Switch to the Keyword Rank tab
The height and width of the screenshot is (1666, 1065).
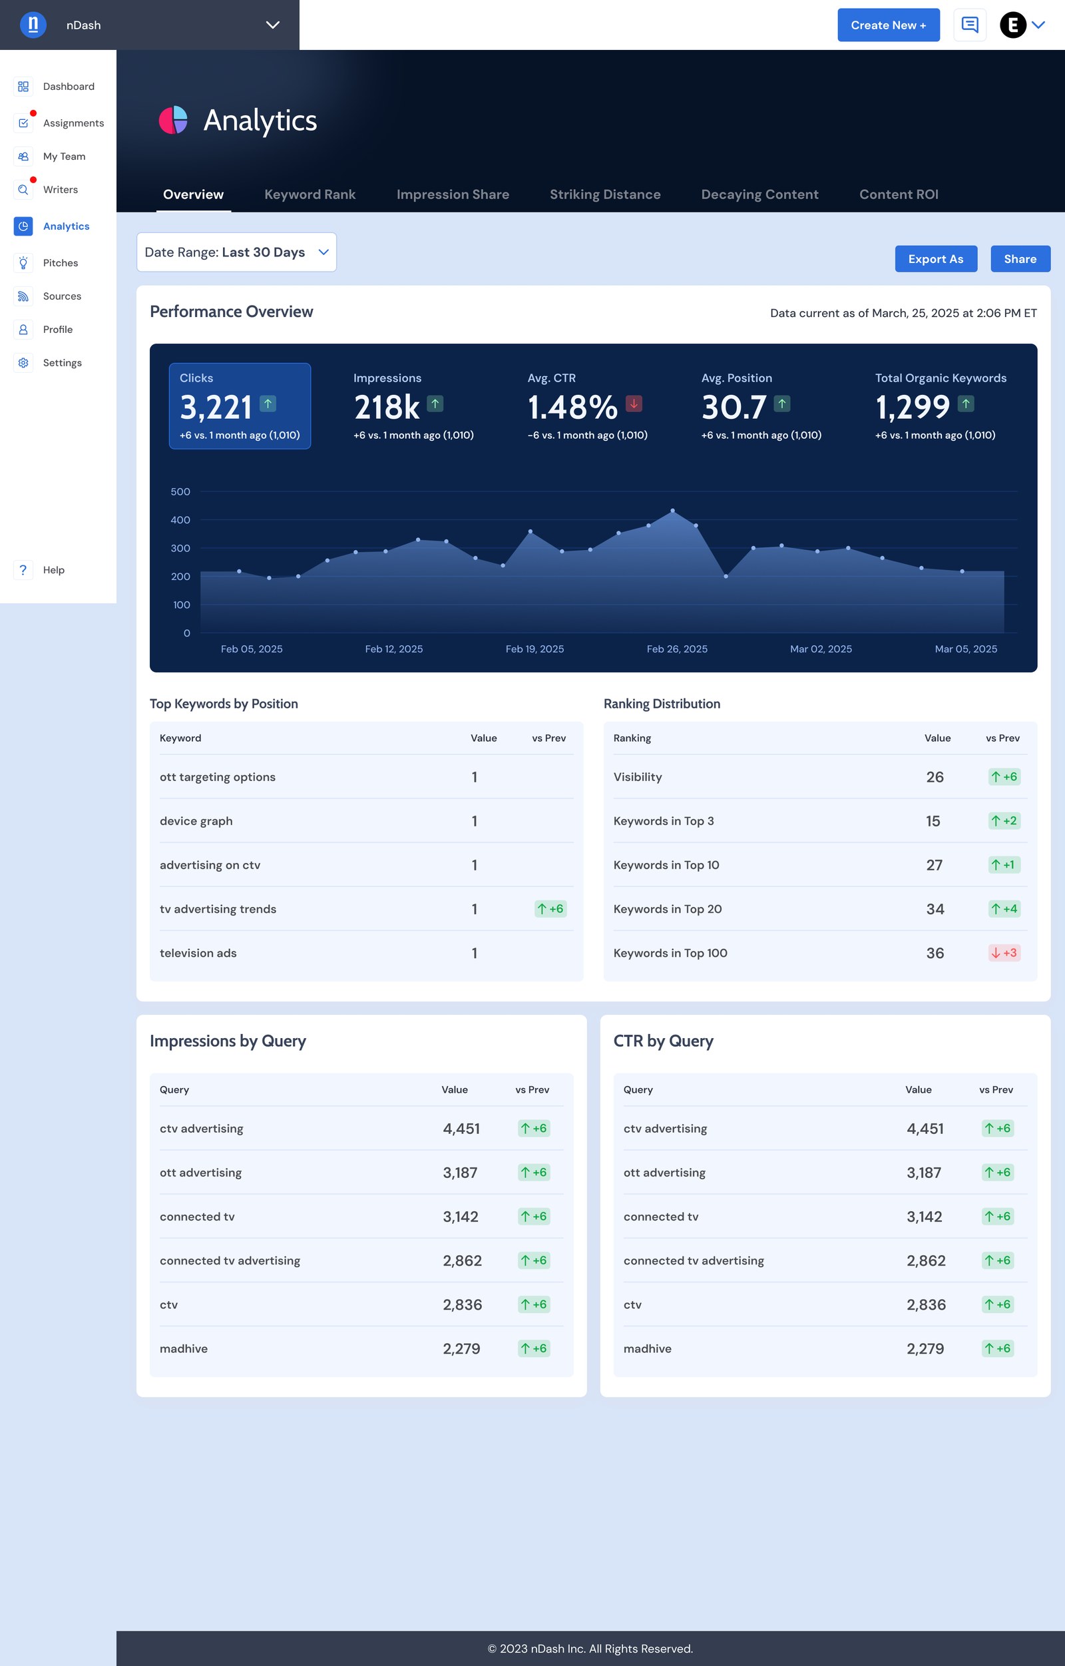pyautogui.click(x=310, y=194)
